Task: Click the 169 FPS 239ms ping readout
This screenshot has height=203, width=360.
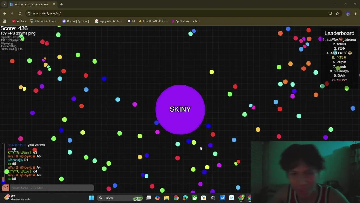Action: (x=18, y=33)
